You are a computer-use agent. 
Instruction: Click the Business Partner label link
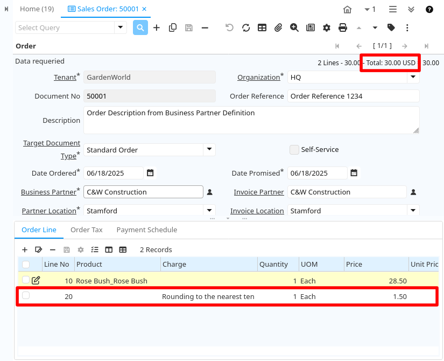click(x=48, y=192)
